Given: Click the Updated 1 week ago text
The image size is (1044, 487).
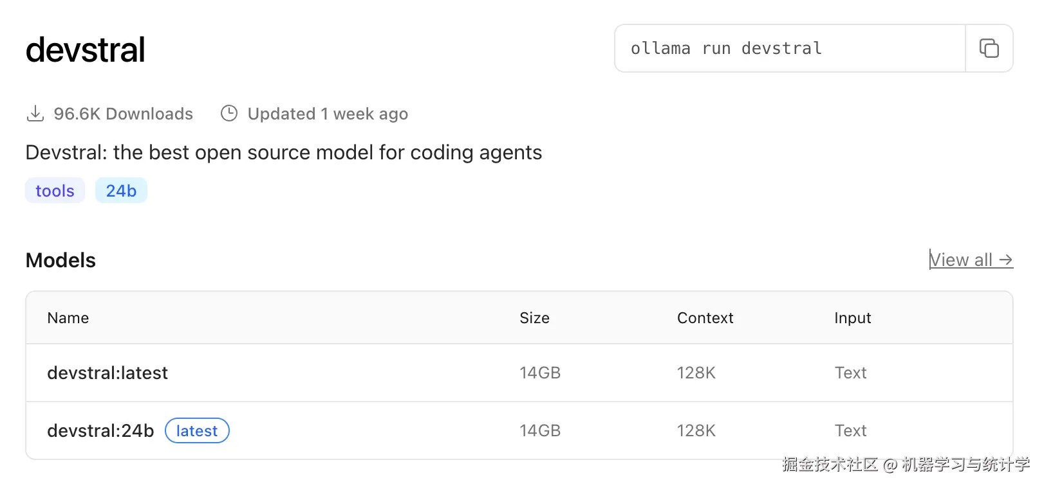Looking at the screenshot, I should 328,114.
